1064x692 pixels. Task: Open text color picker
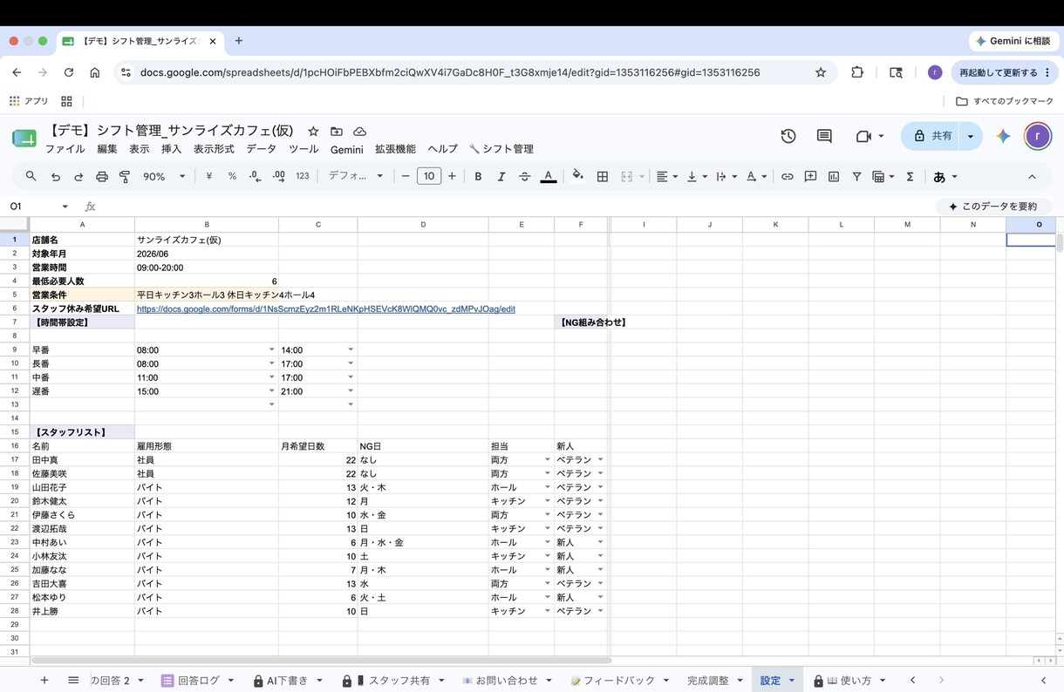click(548, 176)
